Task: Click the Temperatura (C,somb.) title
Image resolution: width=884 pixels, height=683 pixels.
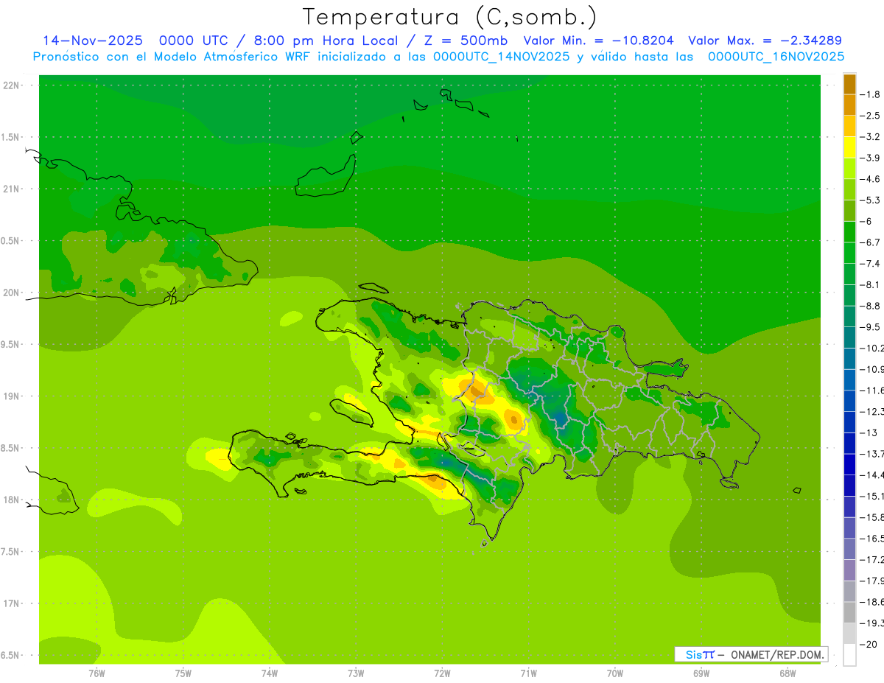Action: click(449, 16)
